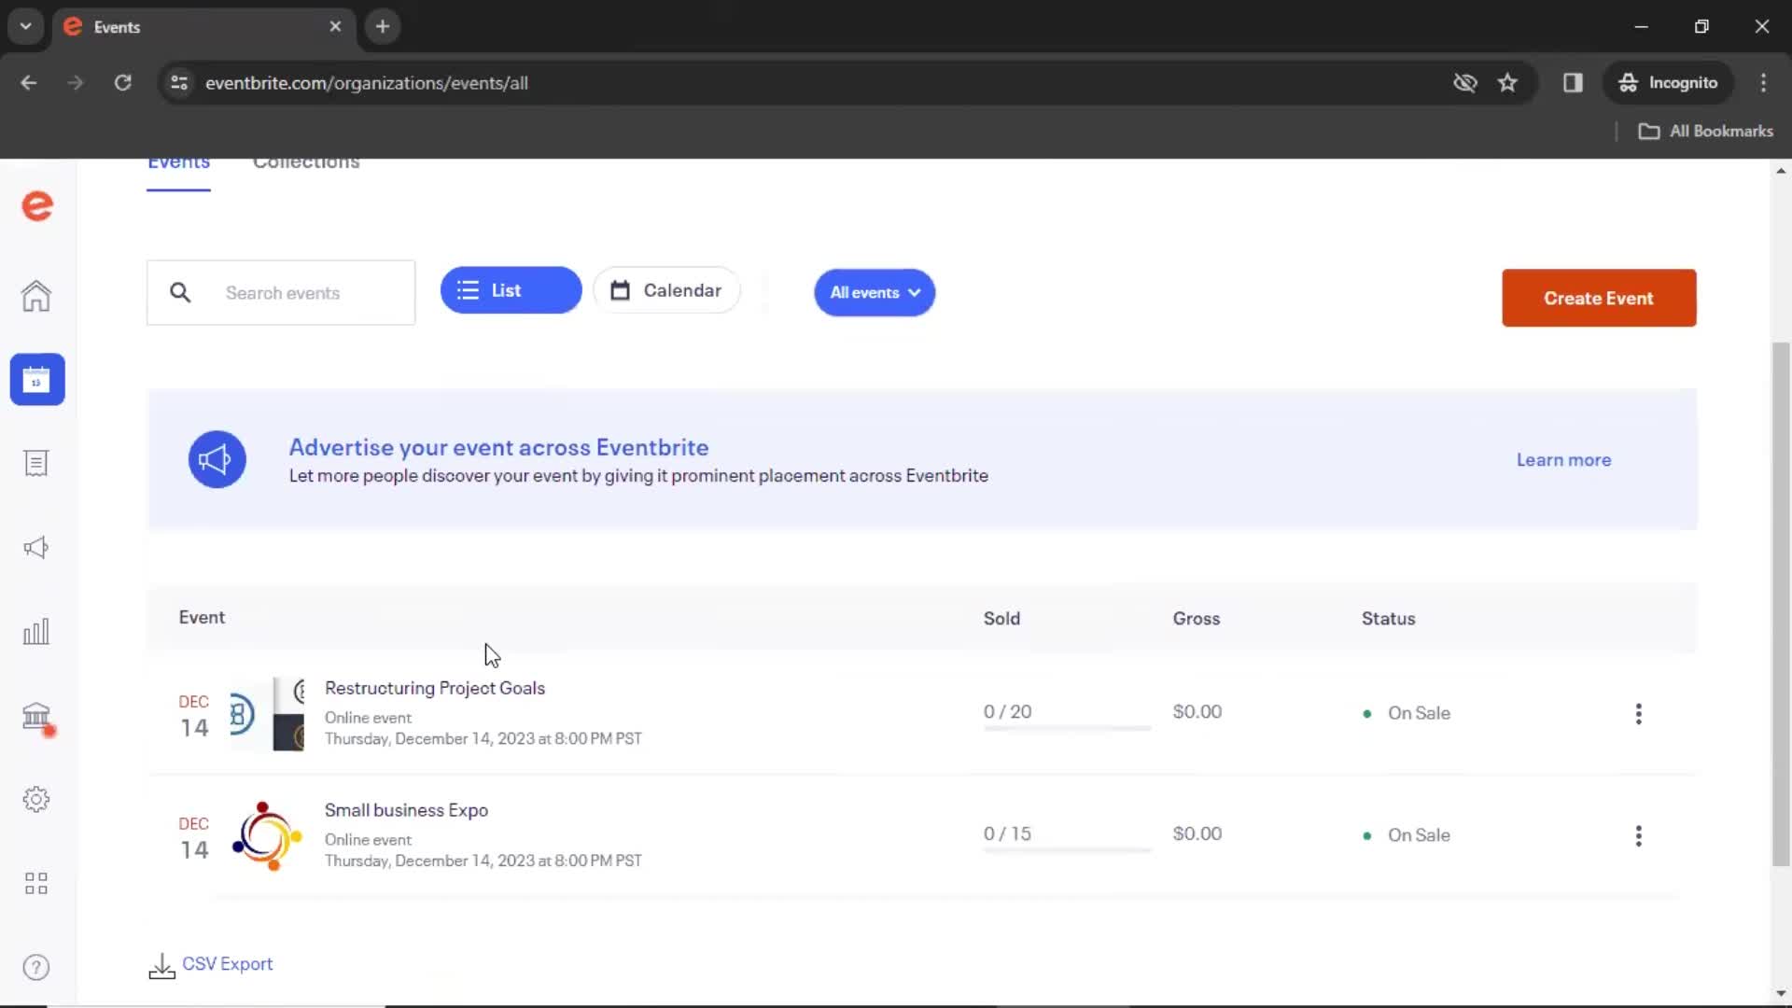The height and width of the screenshot is (1008, 1792).
Task: Click the Status column header
Action: (x=1388, y=619)
